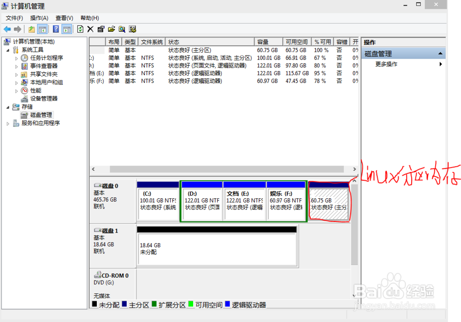Select the 文档 (E:) partition block
The height and width of the screenshot is (322, 461).
245,201
